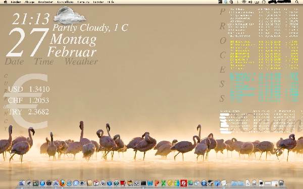Click the USD 1.3410 exchange rate
Image resolution: width=303 pixels, height=189 pixels.
(x=29, y=89)
